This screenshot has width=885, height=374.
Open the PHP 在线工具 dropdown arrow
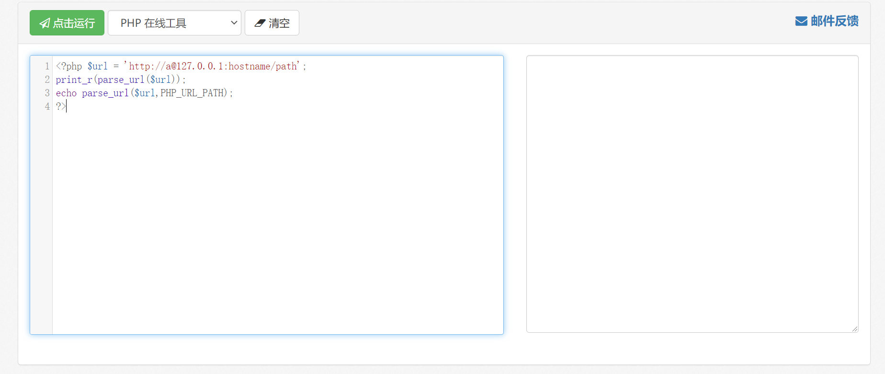coord(234,23)
